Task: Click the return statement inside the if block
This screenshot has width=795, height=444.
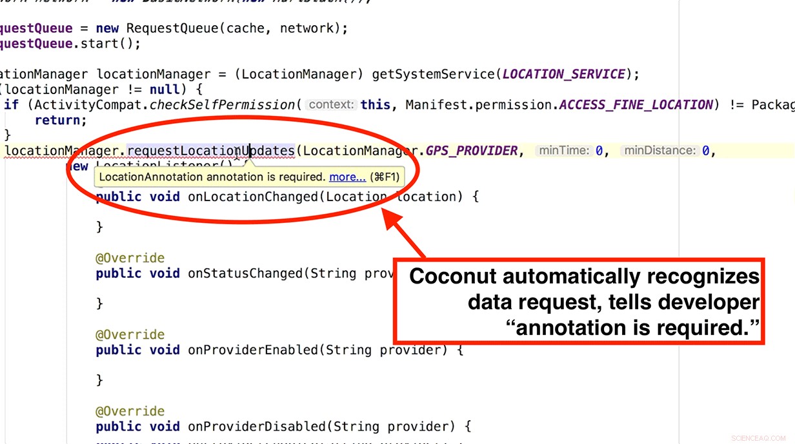Action: point(58,120)
